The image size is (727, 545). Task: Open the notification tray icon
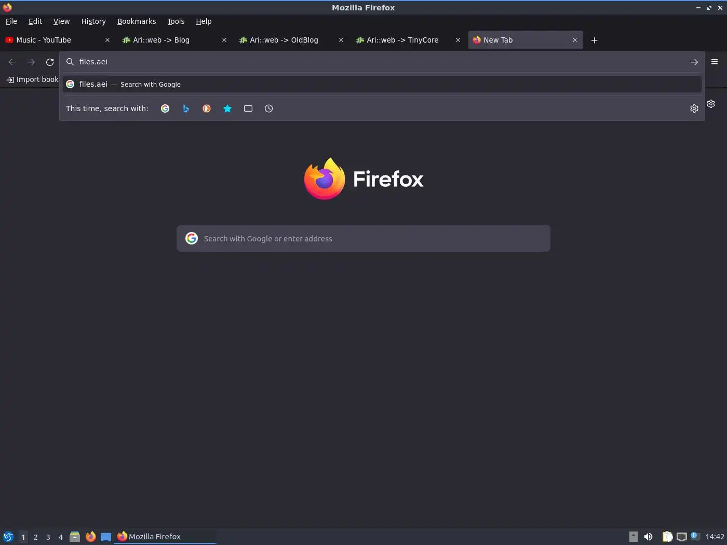click(x=695, y=537)
